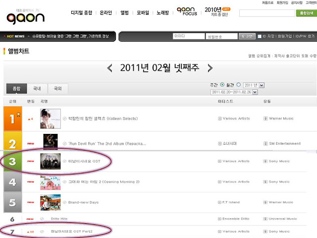Viewport: 317px width, 238px height.
Task: Click the 로그인 login button
Action: [247, 36]
